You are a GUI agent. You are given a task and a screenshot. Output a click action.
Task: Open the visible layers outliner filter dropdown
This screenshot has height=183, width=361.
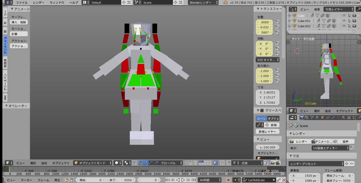point(339,9)
